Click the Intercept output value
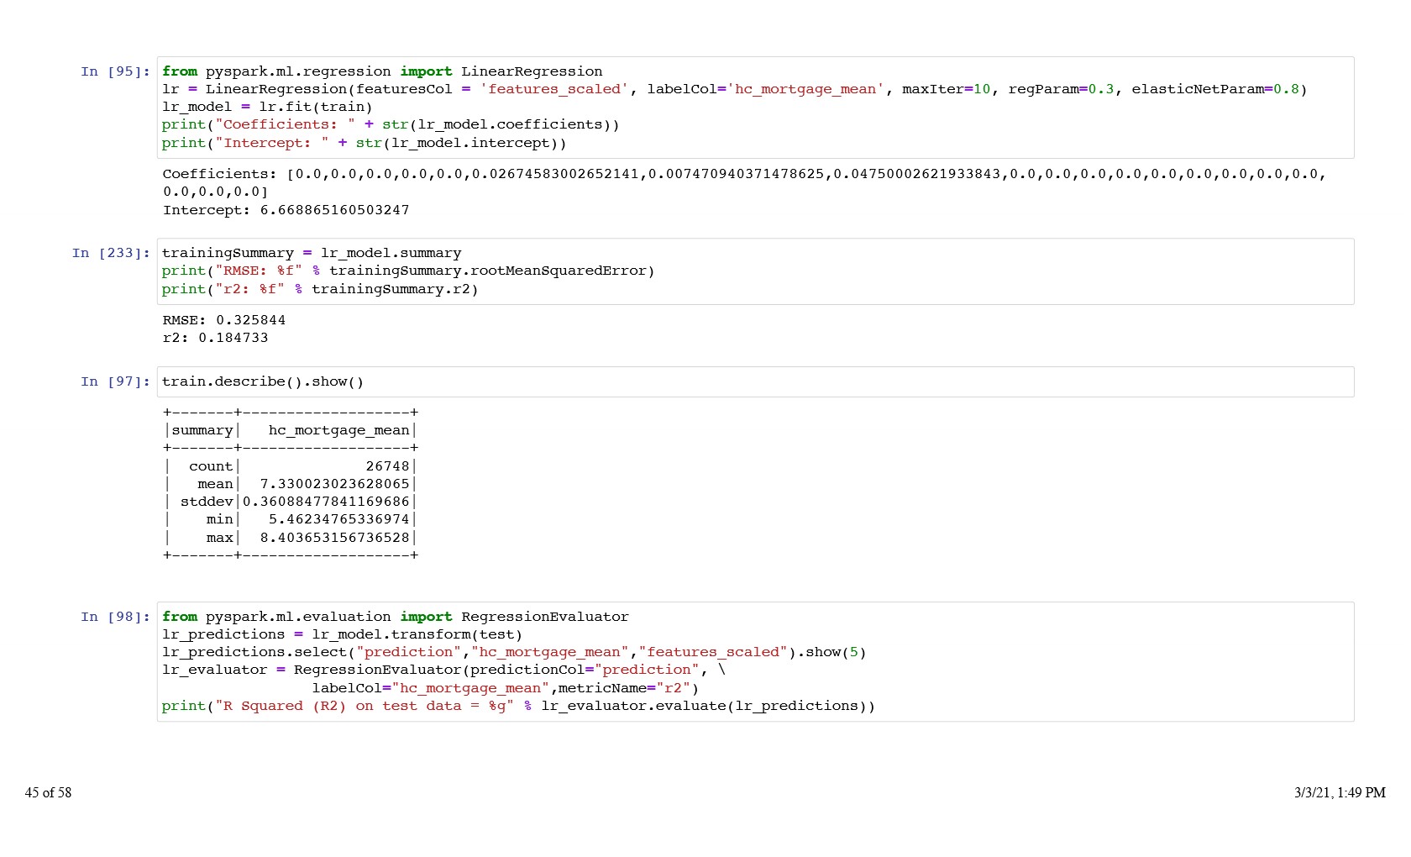The width and height of the screenshot is (1411, 857). (334, 210)
